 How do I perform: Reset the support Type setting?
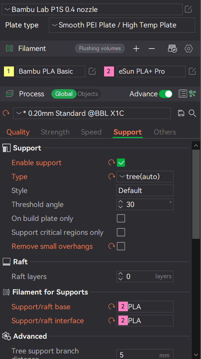112,177
